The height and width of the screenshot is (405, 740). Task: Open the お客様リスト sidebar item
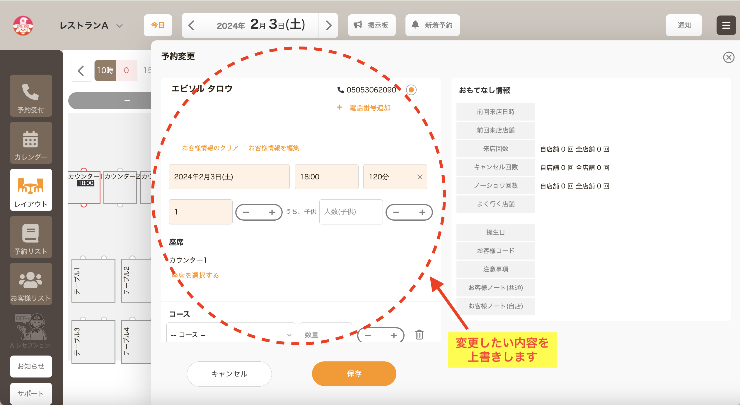(x=31, y=284)
